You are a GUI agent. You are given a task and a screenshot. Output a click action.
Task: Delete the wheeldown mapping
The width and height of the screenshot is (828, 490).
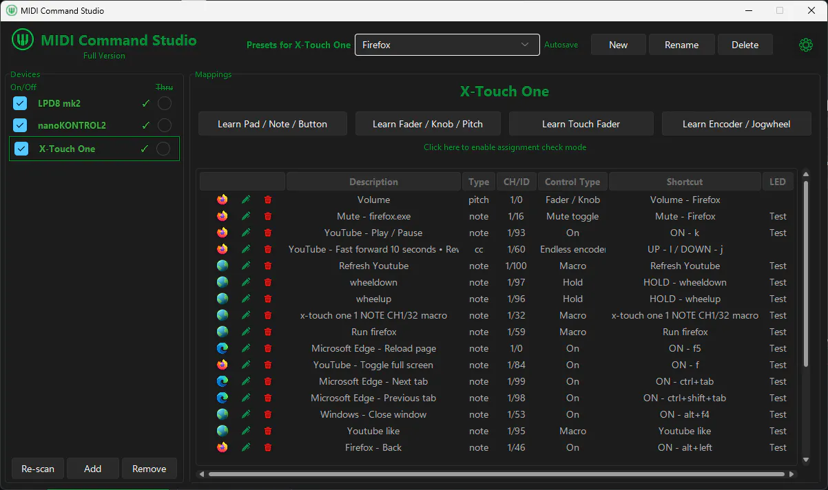pos(268,282)
